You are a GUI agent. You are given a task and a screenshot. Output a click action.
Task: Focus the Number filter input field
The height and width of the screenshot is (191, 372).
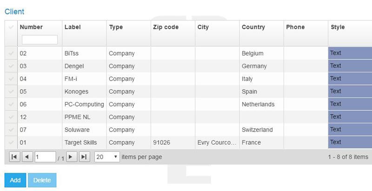pos(40,39)
